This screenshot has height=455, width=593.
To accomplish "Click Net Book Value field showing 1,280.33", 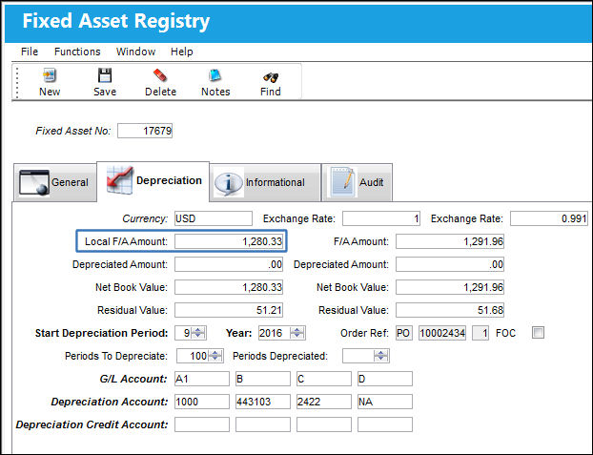I will (x=229, y=287).
